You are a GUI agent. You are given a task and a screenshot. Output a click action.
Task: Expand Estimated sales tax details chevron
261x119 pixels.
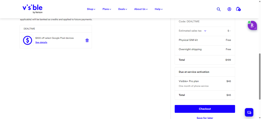(205, 31)
